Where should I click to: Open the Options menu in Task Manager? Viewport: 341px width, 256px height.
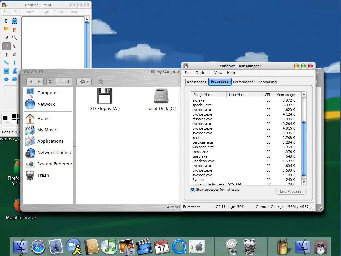[202, 73]
